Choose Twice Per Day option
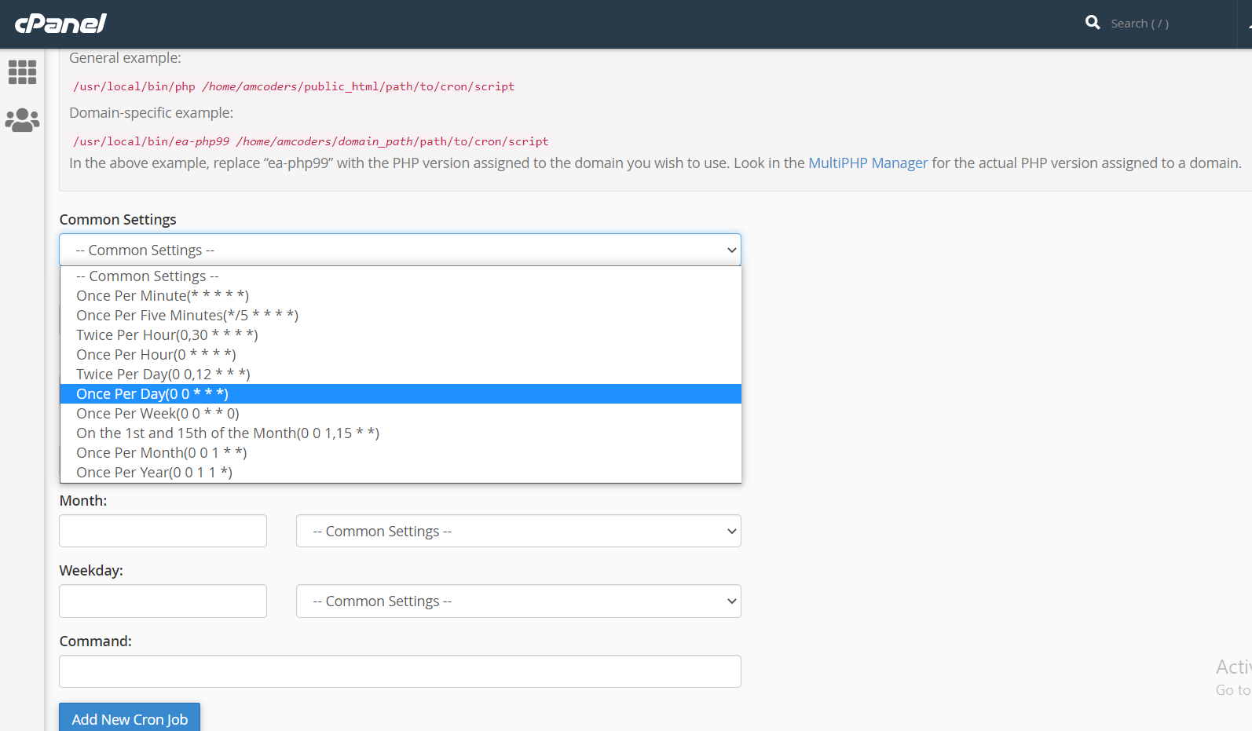1252x731 pixels. [x=163, y=375]
